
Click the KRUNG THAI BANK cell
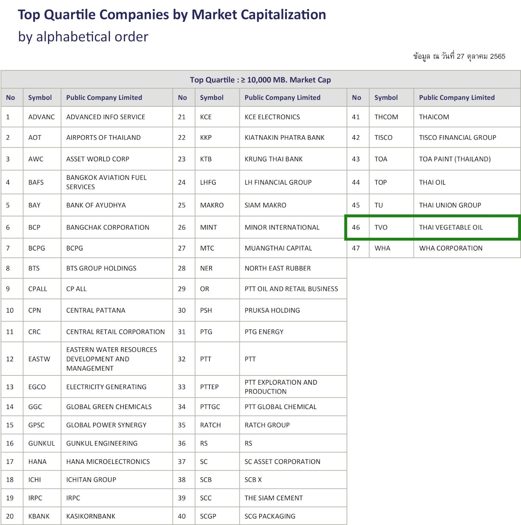coord(273,159)
